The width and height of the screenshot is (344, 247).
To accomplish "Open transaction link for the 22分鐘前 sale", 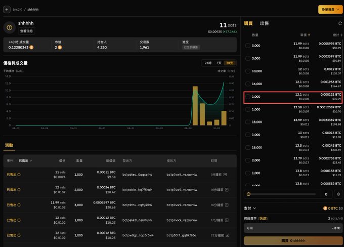I will 228,235.
